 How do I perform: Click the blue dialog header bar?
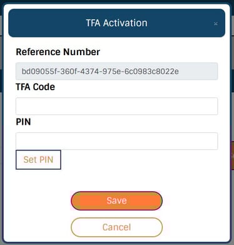117,23
